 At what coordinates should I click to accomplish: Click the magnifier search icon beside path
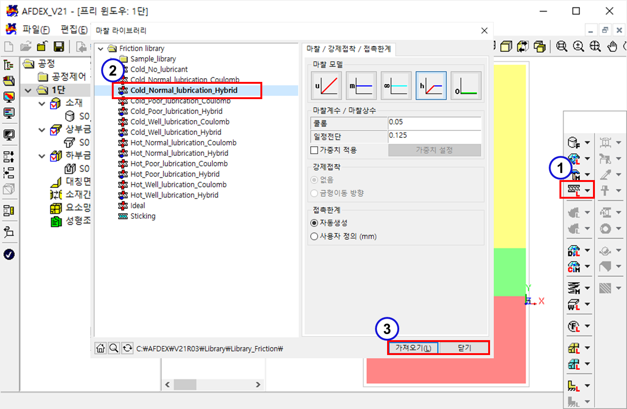coord(114,348)
